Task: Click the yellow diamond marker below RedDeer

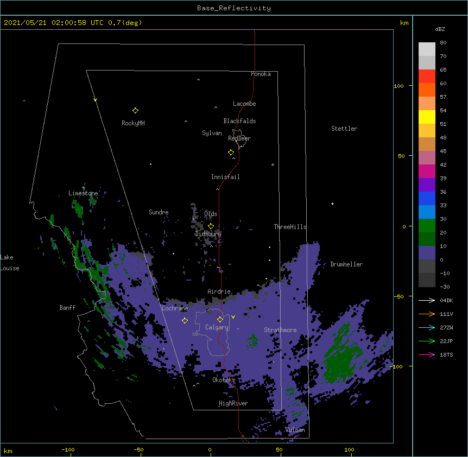Action: (x=231, y=153)
